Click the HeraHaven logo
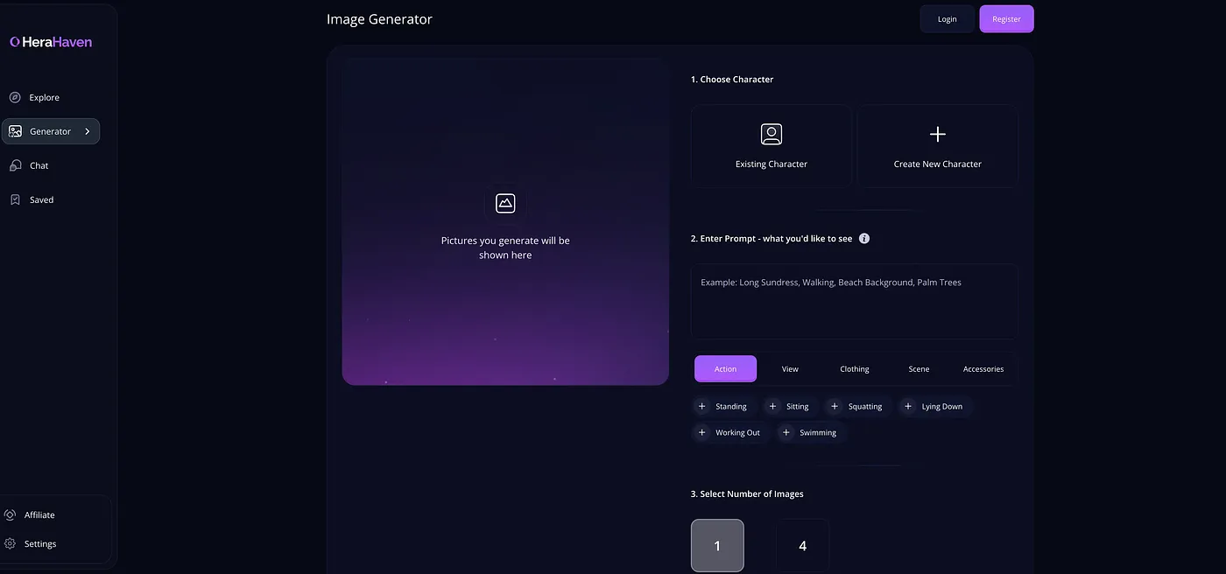Screen dimensions: 1226x574 tap(51, 42)
